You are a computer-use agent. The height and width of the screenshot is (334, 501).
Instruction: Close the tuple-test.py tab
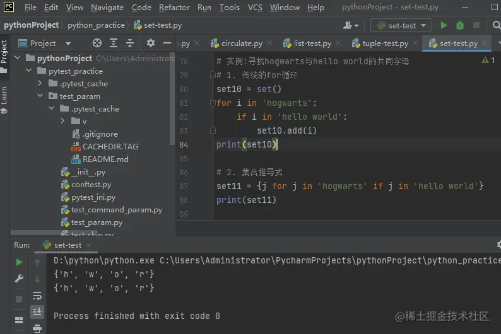[415, 43]
